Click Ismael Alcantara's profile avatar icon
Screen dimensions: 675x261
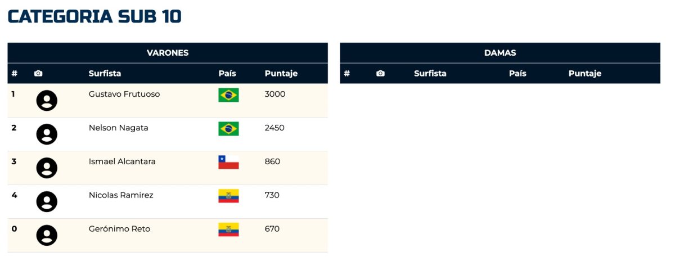point(47,168)
